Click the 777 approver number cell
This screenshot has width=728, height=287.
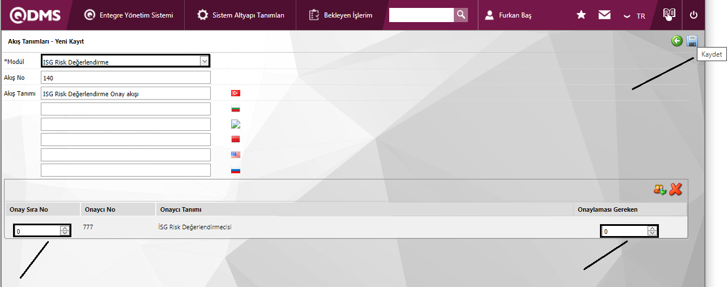point(88,227)
